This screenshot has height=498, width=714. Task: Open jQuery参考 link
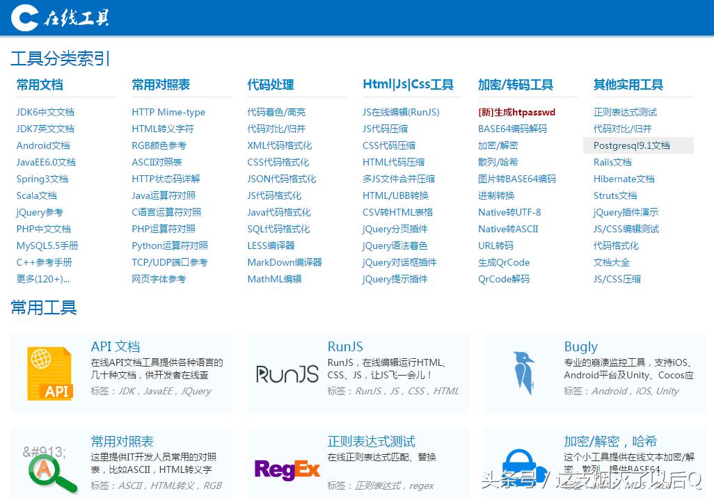pyautogui.click(x=40, y=212)
